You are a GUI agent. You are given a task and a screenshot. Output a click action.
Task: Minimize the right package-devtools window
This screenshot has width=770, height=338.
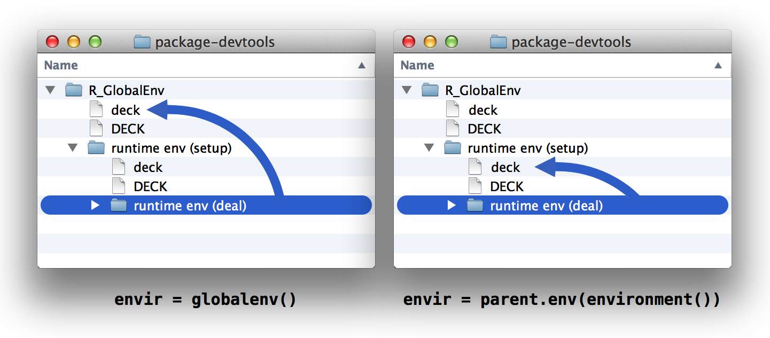[x=430, y=42]
